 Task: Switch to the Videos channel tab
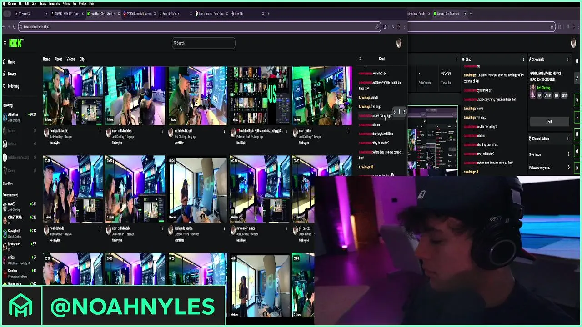click(x=71, y=59)
